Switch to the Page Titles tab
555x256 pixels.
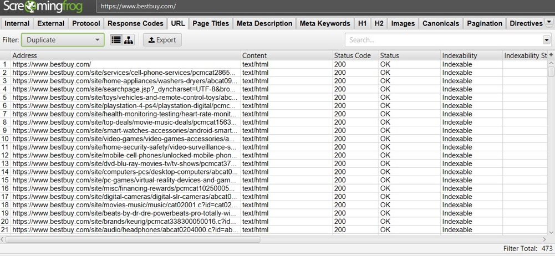click(x=211, y=23)
